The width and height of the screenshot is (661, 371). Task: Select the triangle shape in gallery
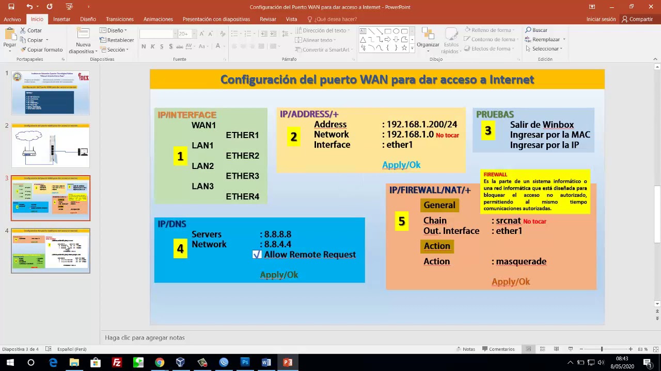[363, 39]
